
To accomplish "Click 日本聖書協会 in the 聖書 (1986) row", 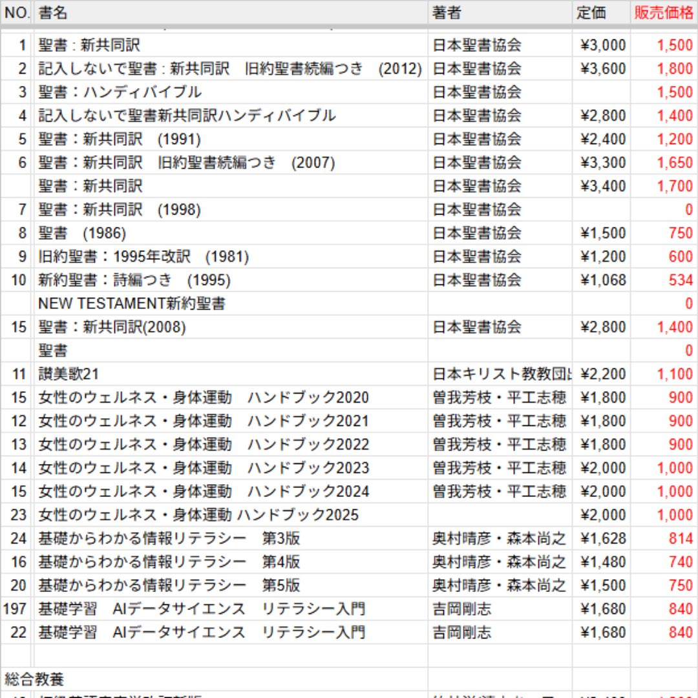I will pyautogui.click(x=500, y=233).
